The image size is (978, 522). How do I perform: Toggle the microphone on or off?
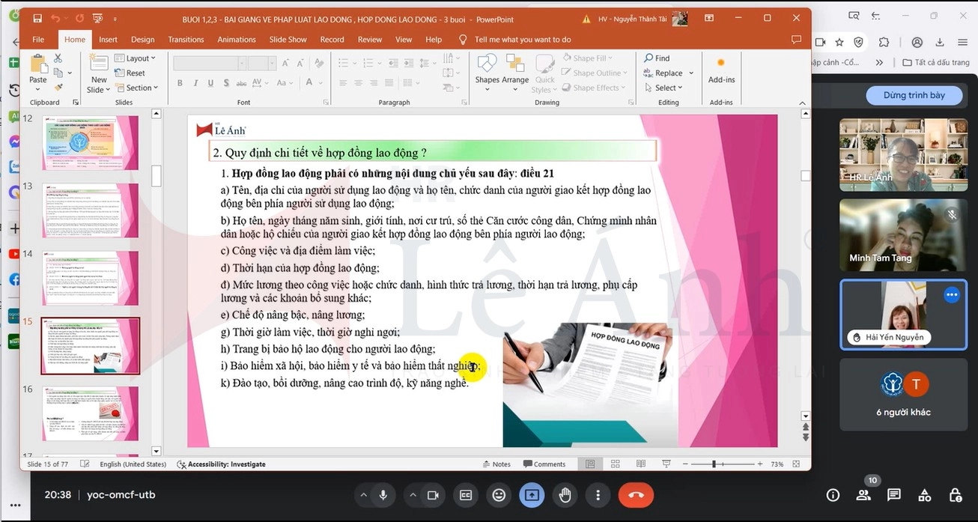coord(383,495)
